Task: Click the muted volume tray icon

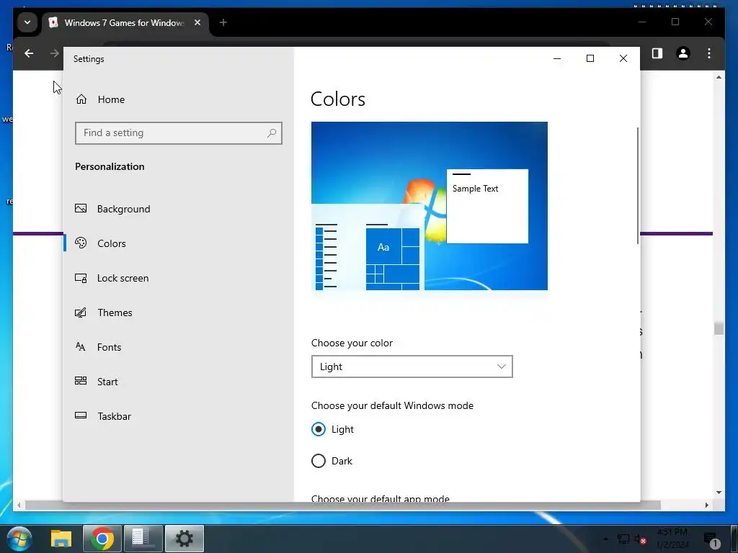Action: coord(640,539)
